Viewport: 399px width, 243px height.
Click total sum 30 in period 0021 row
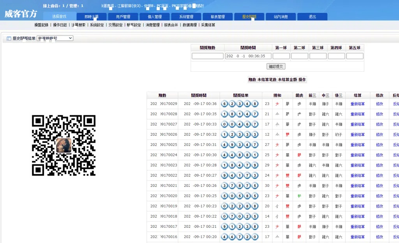pyautogui.click(x=267, y=186)
